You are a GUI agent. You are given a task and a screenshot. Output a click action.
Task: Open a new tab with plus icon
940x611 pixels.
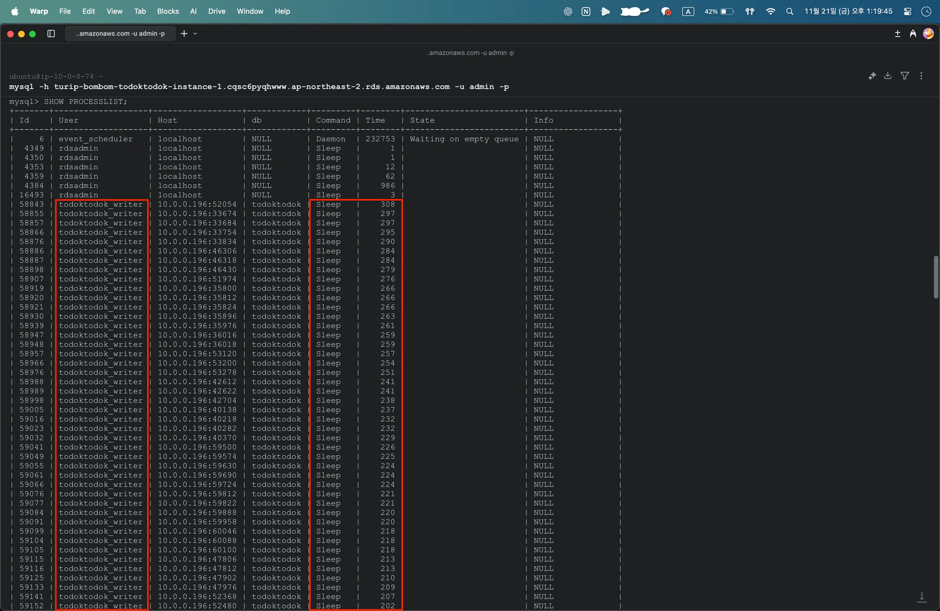184,34
